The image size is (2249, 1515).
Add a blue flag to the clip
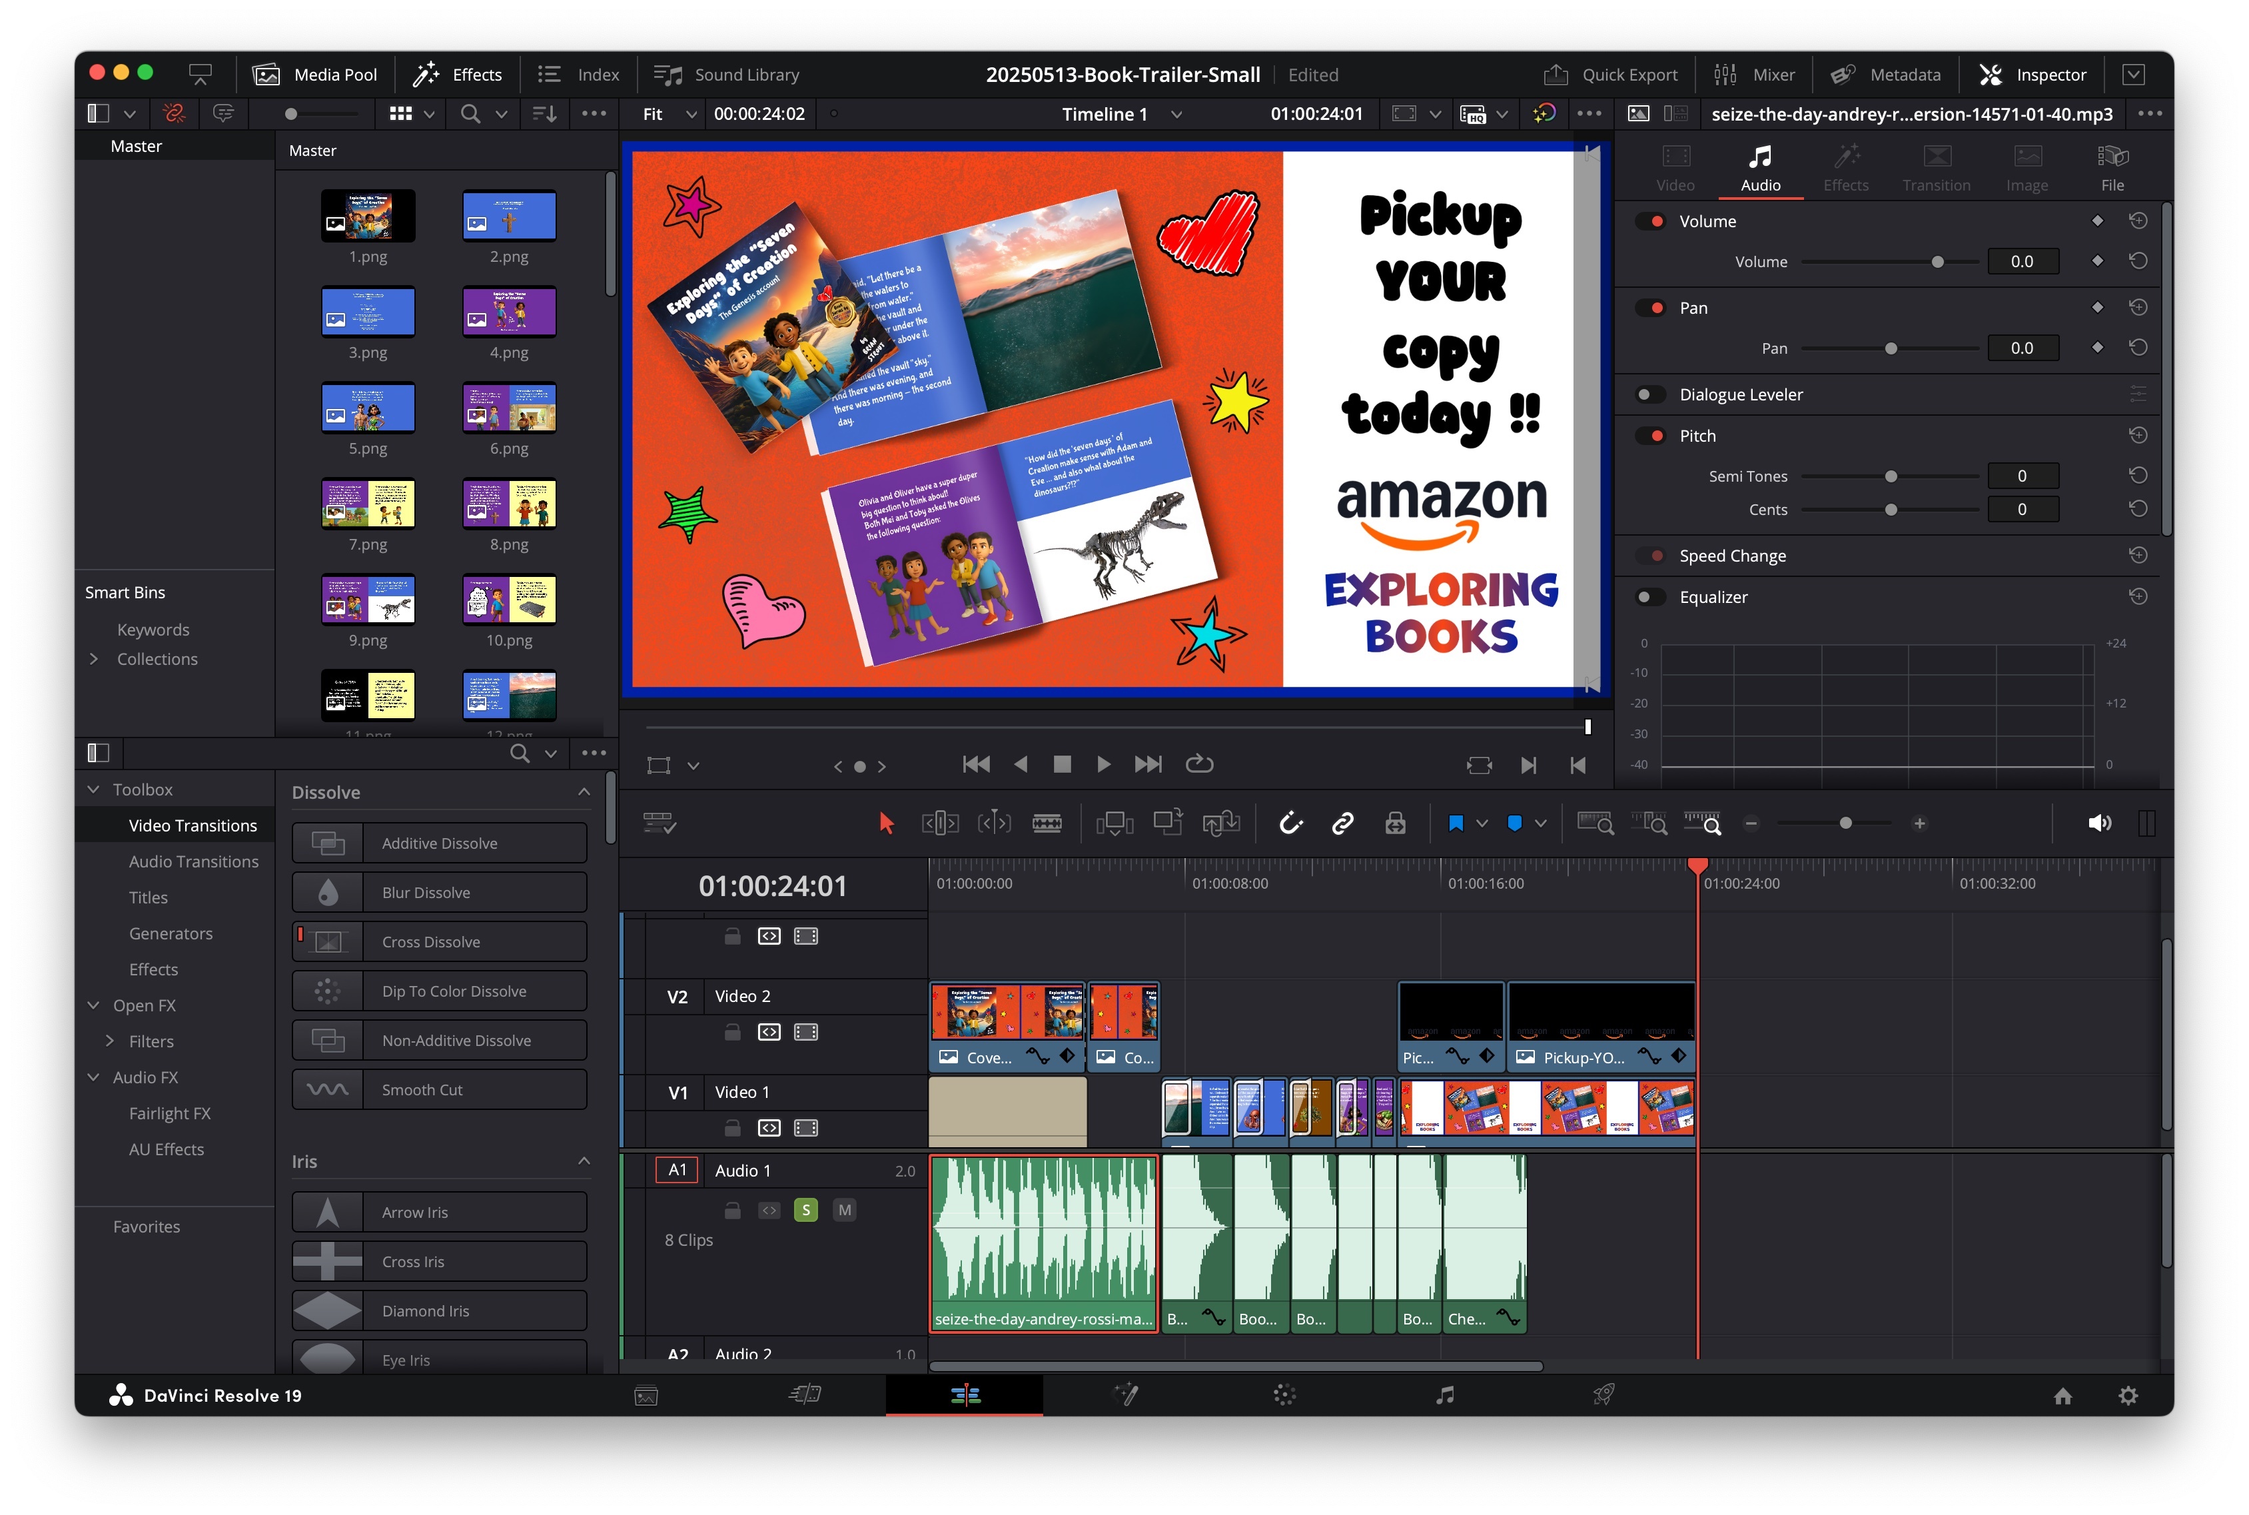[x=1456, y=823]
